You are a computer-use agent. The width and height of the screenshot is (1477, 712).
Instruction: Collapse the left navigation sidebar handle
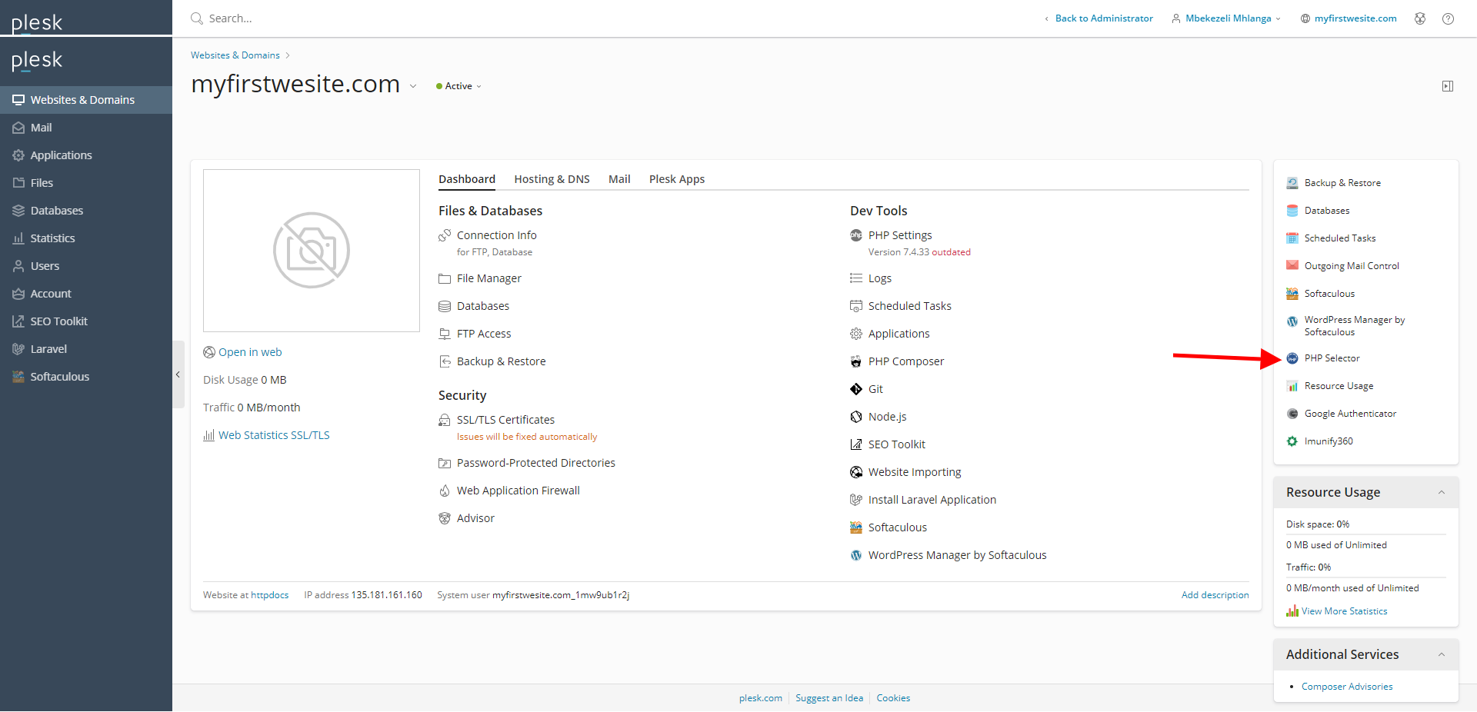tap(178, 374)
